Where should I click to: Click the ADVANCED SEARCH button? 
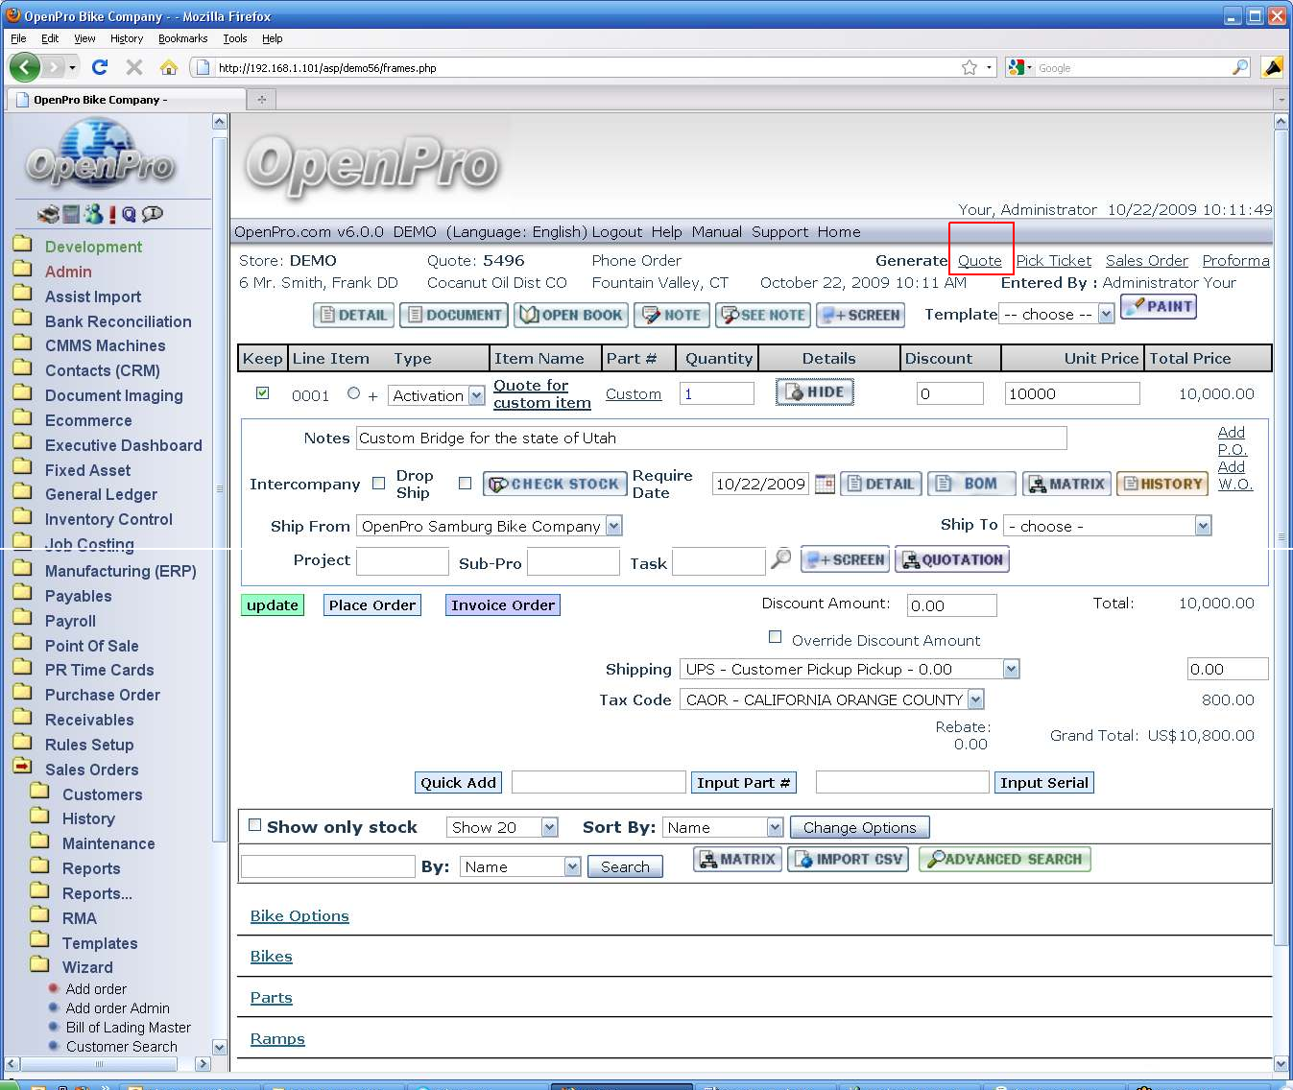(x=1004, y=859)
